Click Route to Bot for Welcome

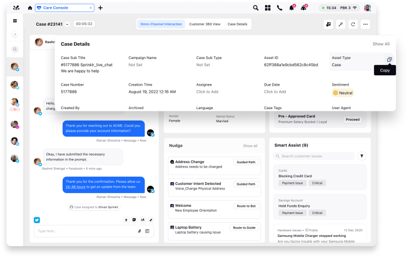click(x=246, y=206)
